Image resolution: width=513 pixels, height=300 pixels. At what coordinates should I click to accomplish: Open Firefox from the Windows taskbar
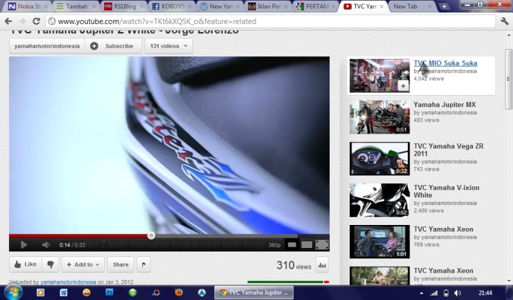click(178, 292)
